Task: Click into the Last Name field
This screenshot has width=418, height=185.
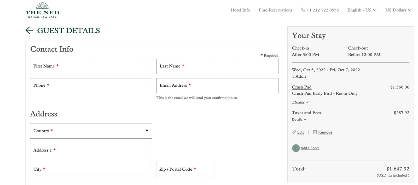Action: (217, 66)
